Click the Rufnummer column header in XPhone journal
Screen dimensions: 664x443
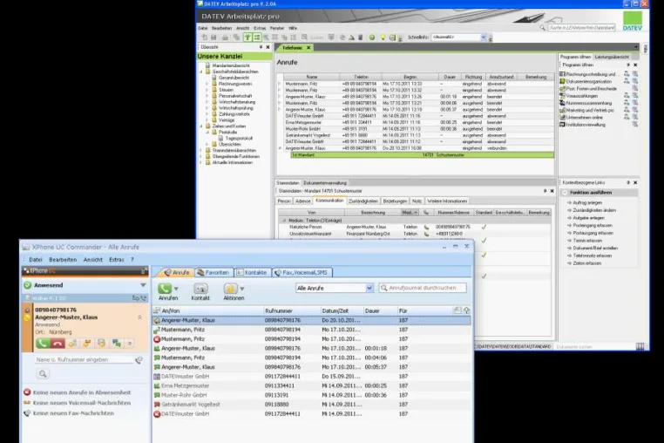[x=291, y=310]
